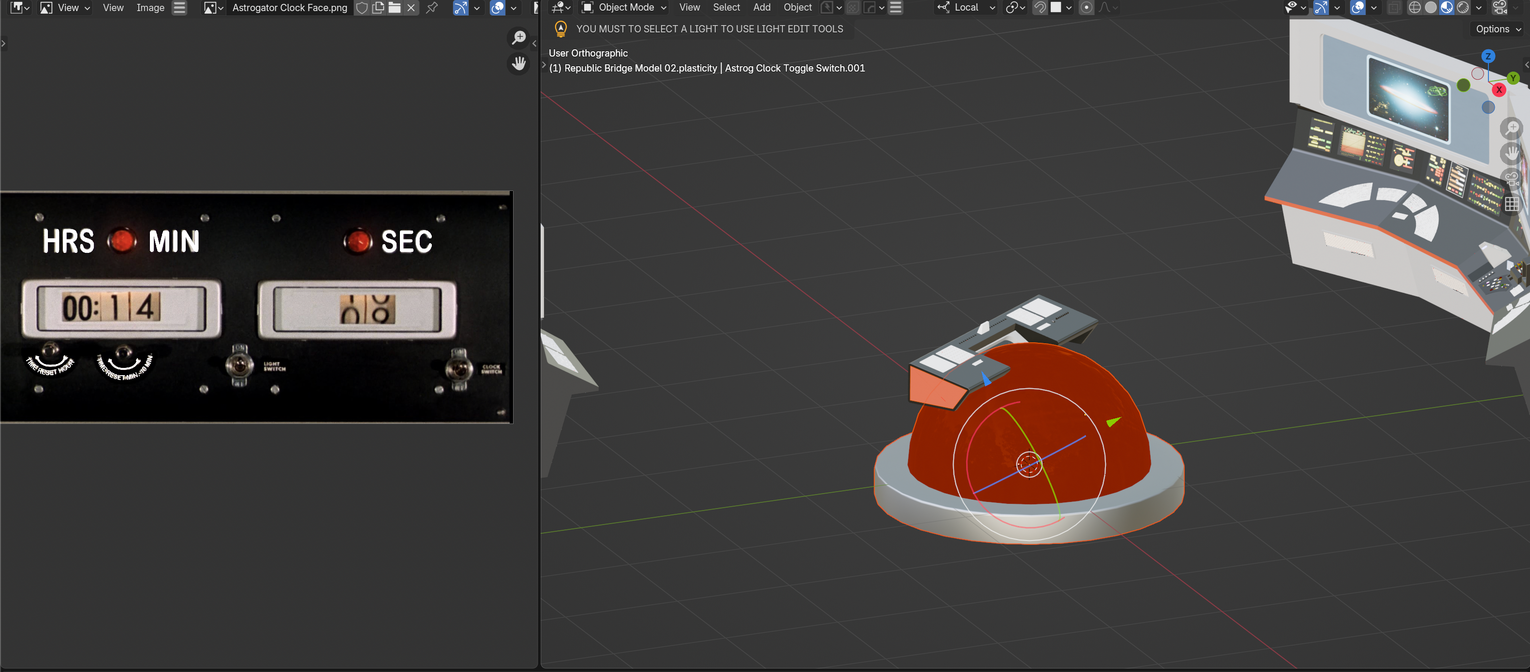Click the image editor pan hand gizmo
Screen dimensions: 1530x672
pyautogui.click(x=519, y=63)
